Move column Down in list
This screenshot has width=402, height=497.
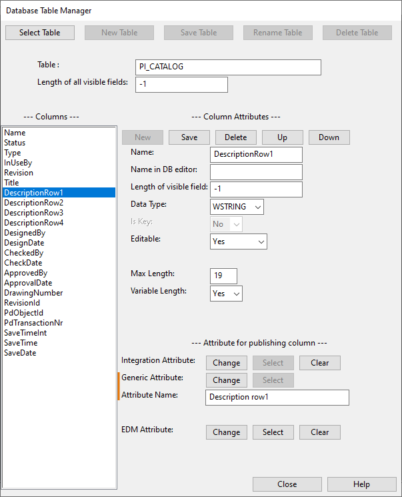point(329,137)
